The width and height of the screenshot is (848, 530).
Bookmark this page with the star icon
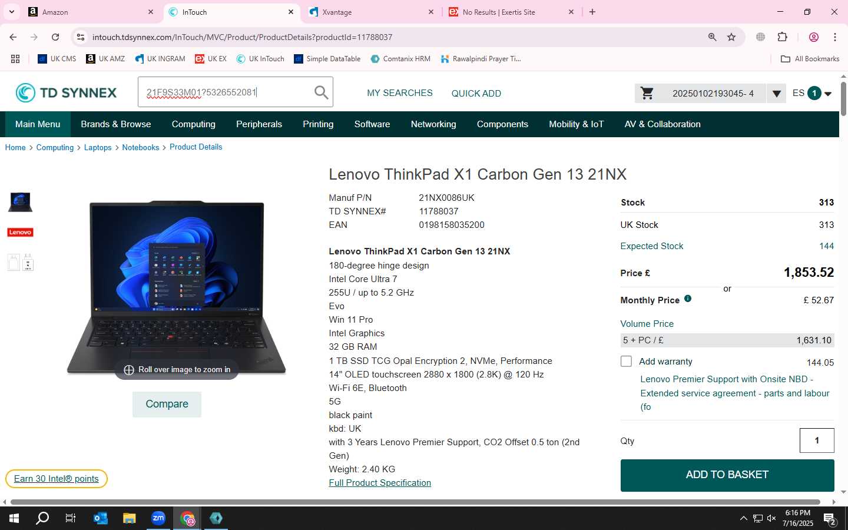[731, 37]
